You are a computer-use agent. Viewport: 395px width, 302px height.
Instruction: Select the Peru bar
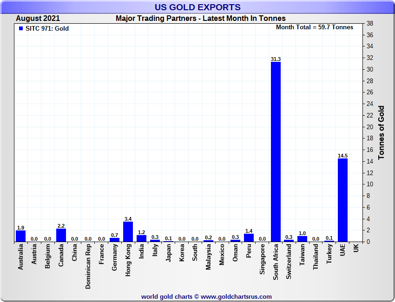249,238
